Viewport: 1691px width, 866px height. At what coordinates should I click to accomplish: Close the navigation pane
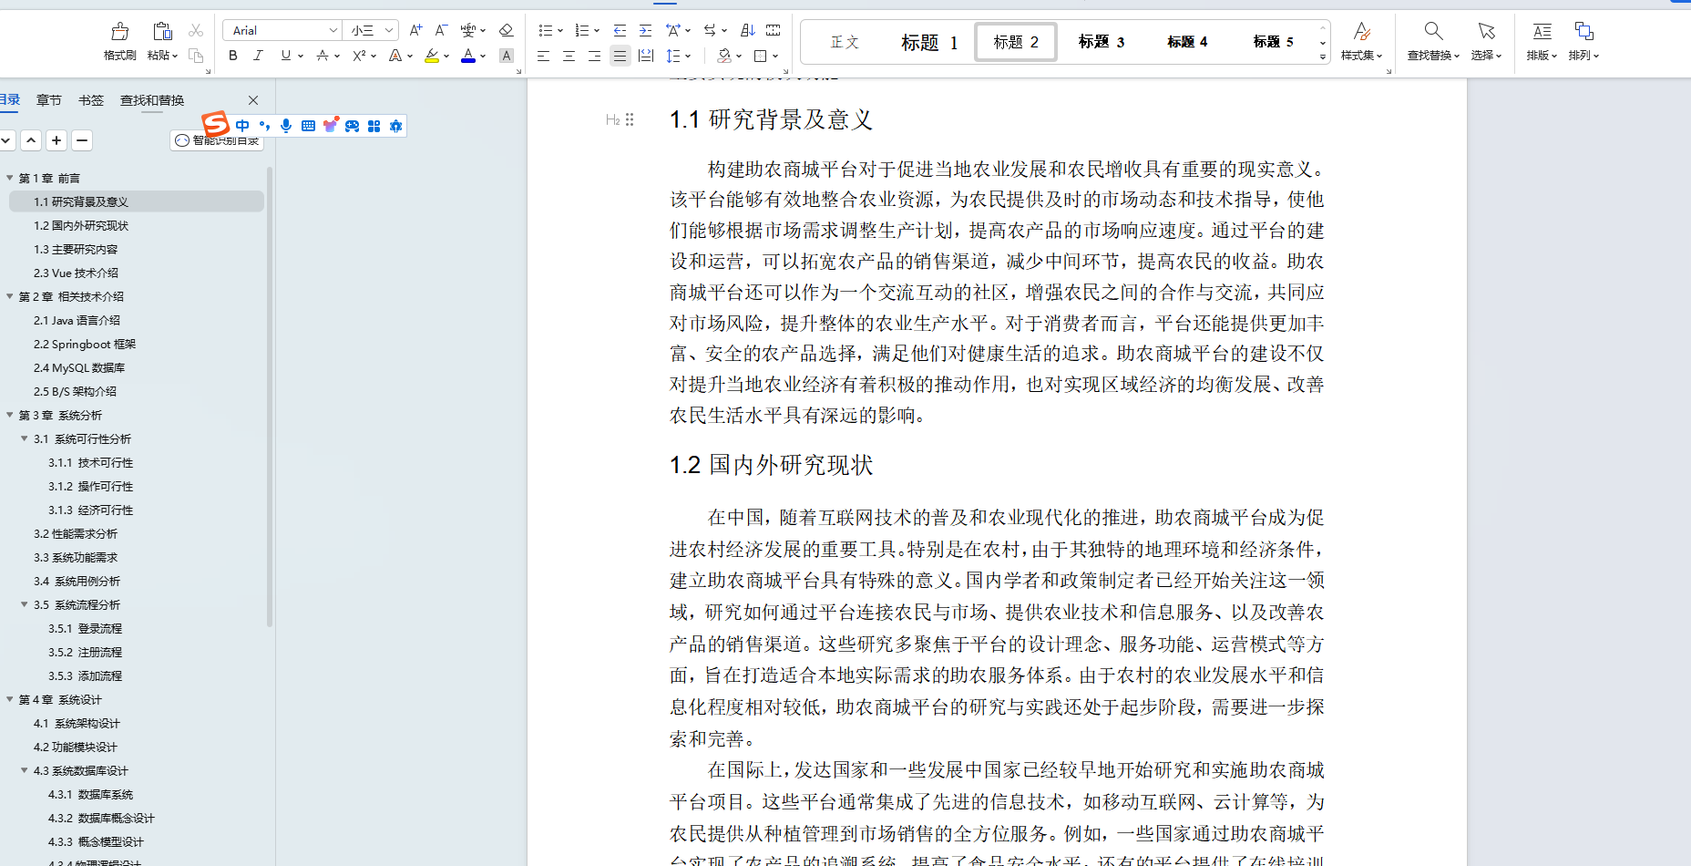click(x=253, y=100)
